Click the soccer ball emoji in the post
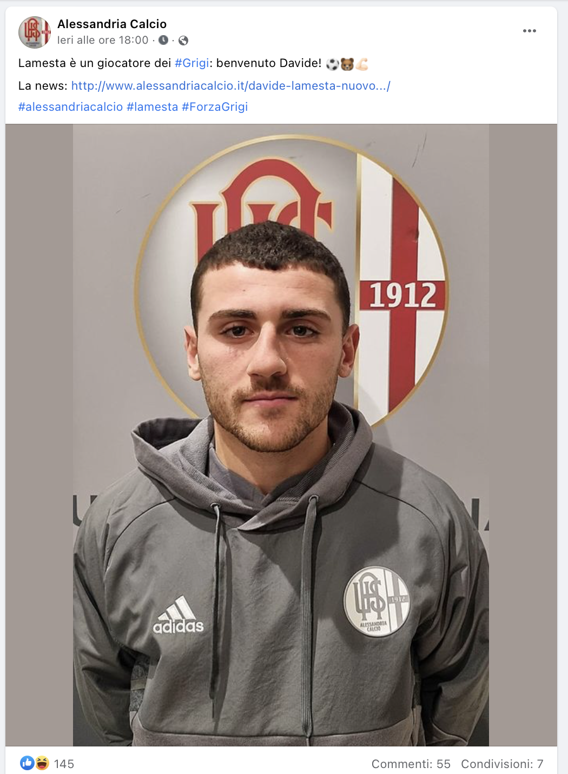Image resolution: width=568 pixels, height=774 pixels. click(x=332, y=64)
